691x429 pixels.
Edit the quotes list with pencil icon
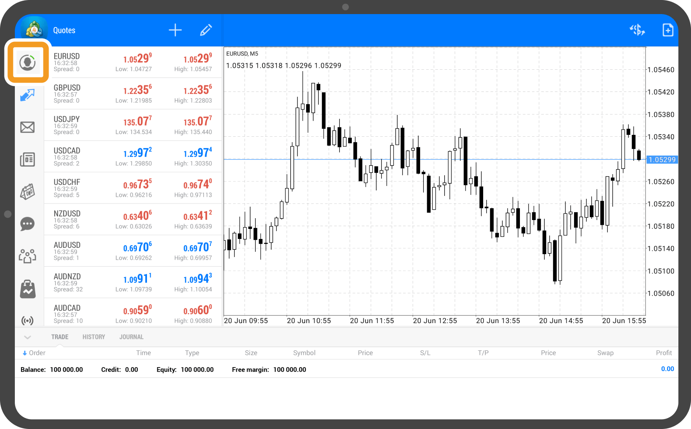206,30
